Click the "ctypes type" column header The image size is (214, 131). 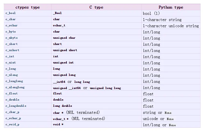27,7
